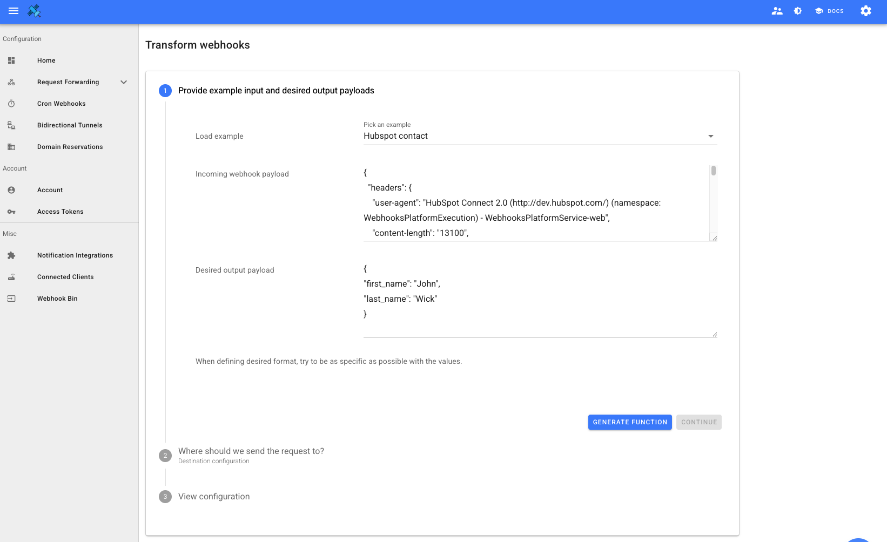Click the Bidirectional Tunnels icon
The height and width of the screenshot is (542, 887).
pos(11,125)
